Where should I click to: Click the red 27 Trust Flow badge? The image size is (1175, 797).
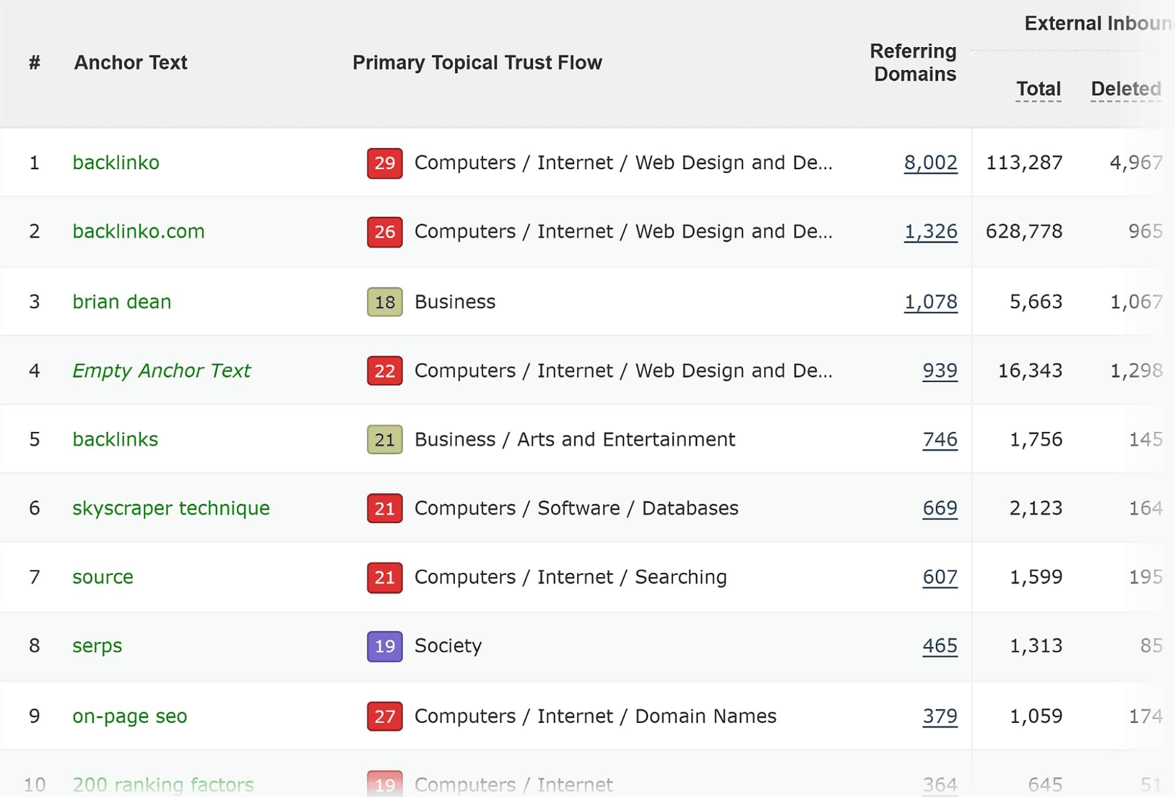pos(385,716)
